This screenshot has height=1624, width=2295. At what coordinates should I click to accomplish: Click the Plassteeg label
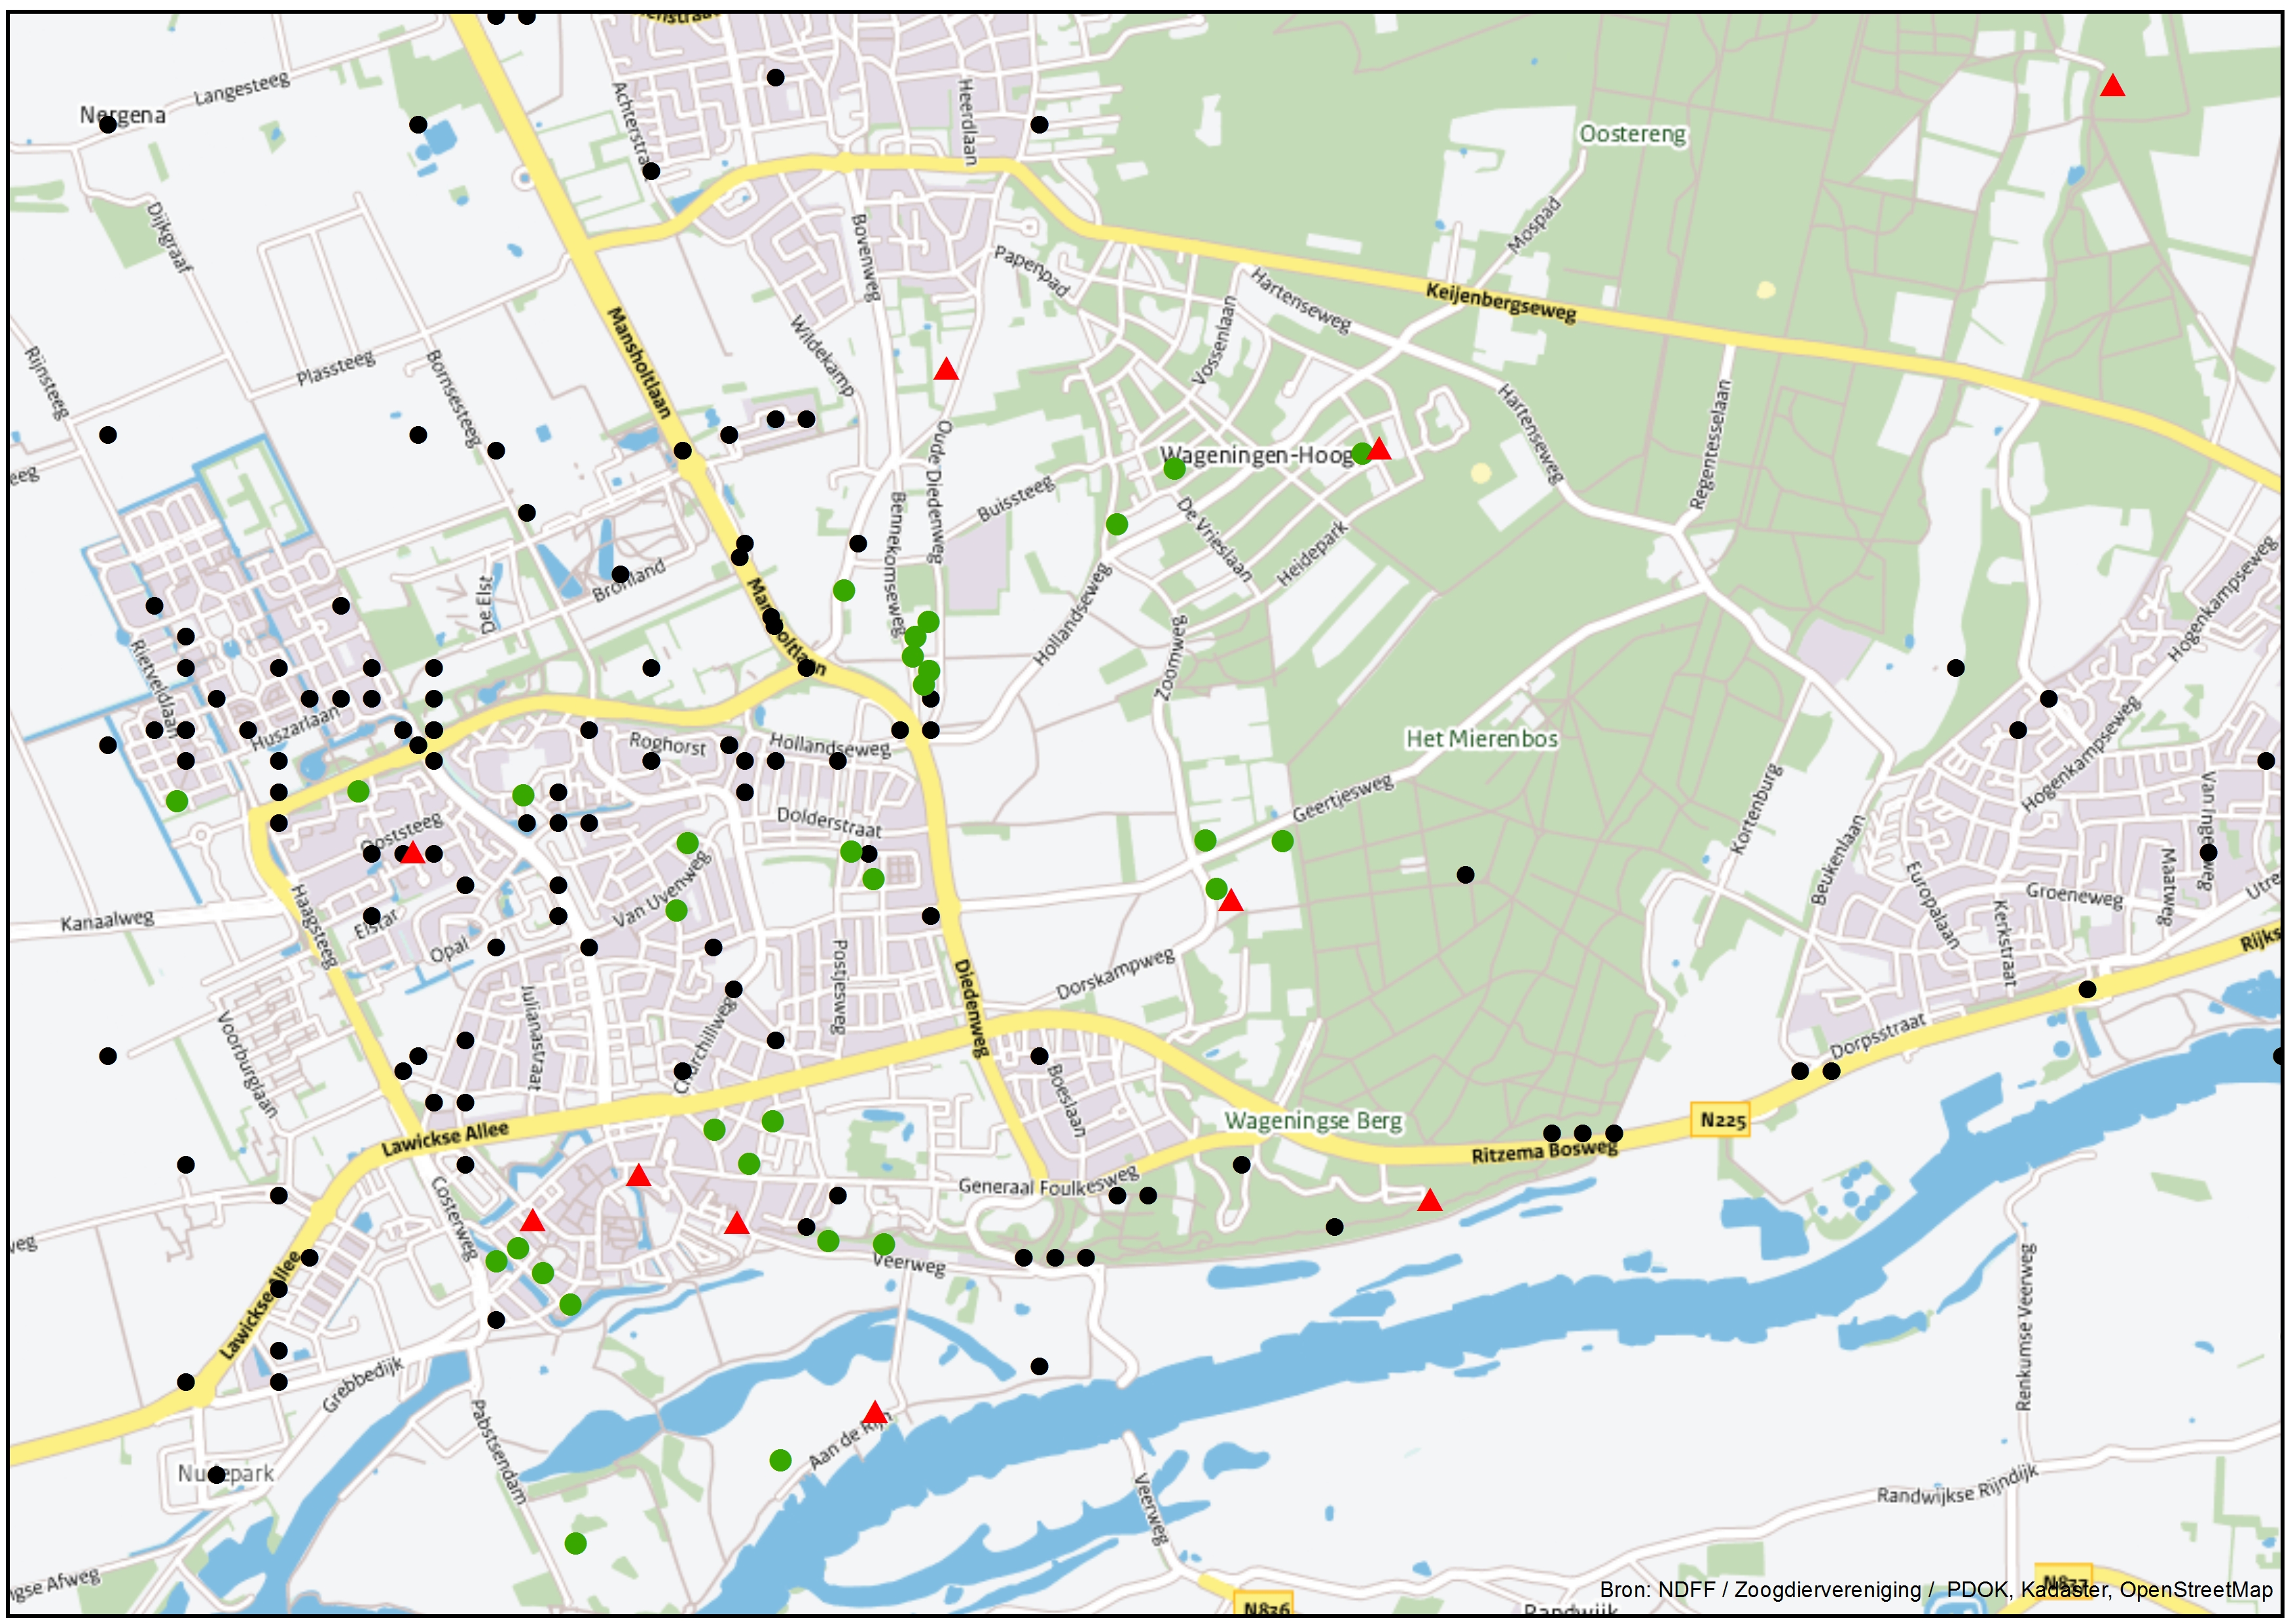point(336,367)
